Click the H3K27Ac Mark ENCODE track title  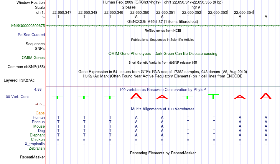click(x=163, y=76)
